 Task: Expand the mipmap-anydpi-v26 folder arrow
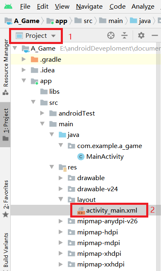pyautogui.click(x=60, y=221)
